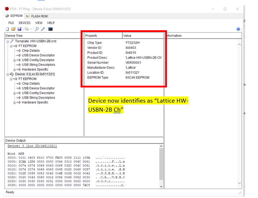The image size is (258, 198).
Task: Click the blue help question mark icon
Action: pyautogui.click(x=238, y=29)
